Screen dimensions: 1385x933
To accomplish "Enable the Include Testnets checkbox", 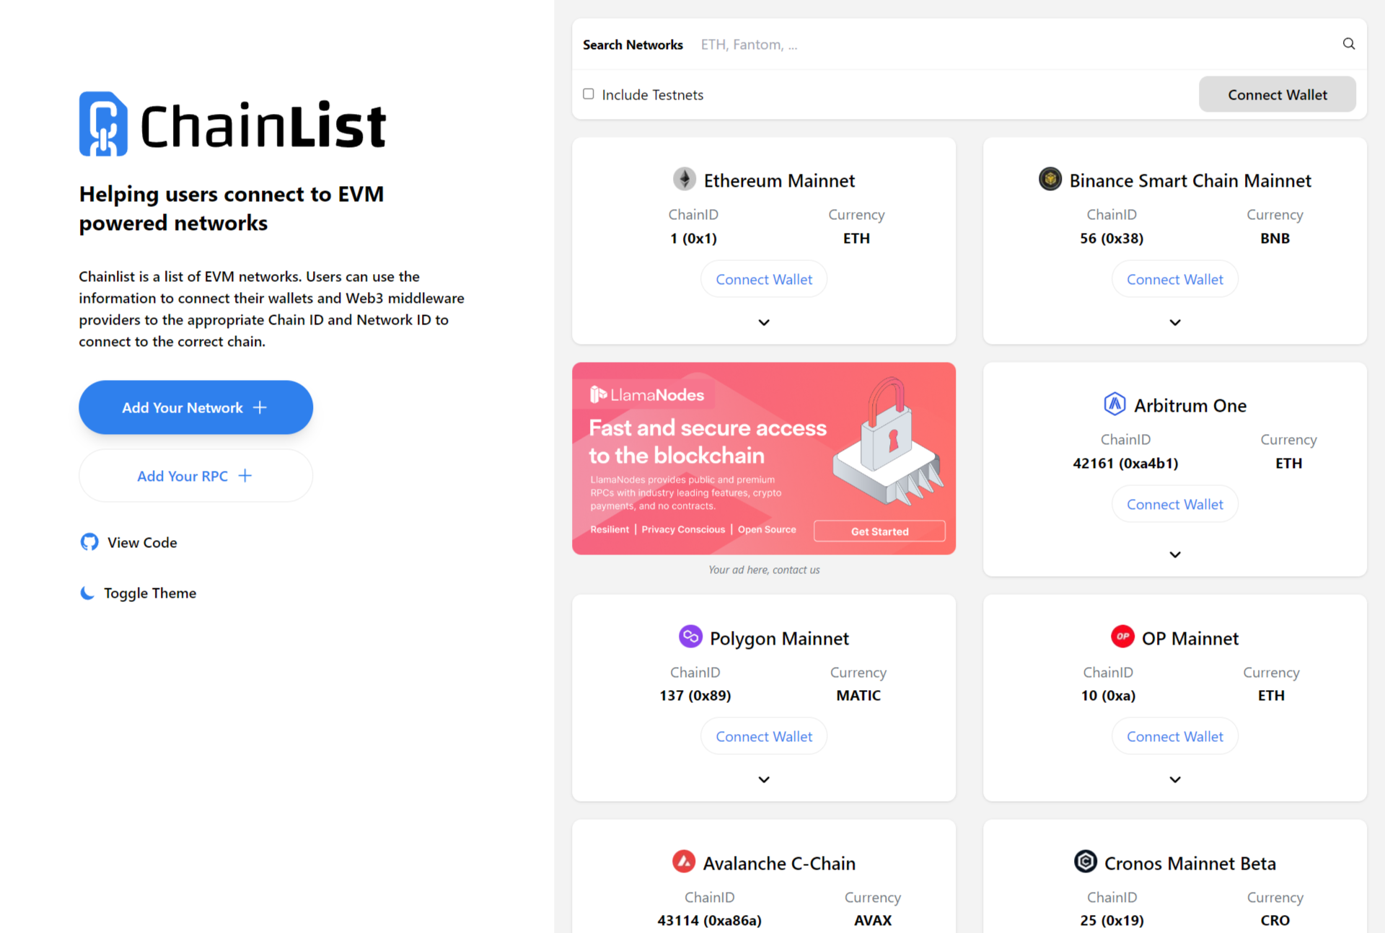I will (589, 94).
